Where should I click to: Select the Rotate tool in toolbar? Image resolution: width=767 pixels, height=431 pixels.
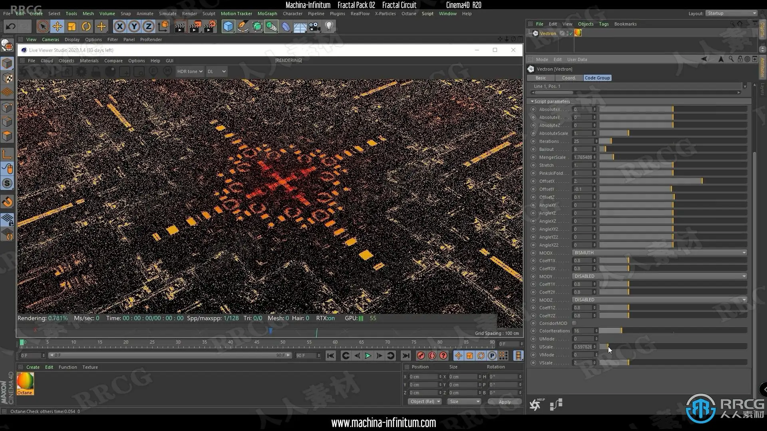tap(86, 27)
